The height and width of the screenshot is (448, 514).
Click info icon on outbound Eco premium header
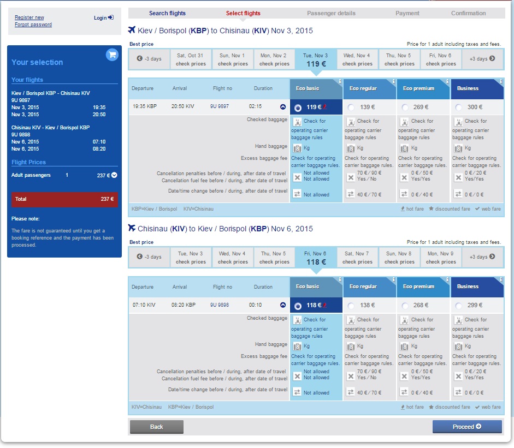tap(447, 82)
